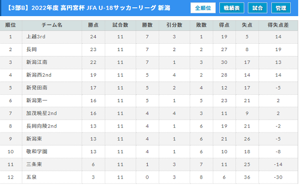This screenshot has height=185, width=299.
Task: Select team 新潟西2nd
Action: coord(39,75)
